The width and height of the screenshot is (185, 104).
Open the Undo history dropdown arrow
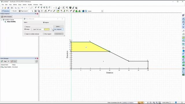pyautogui.click(x=24, y=8)
